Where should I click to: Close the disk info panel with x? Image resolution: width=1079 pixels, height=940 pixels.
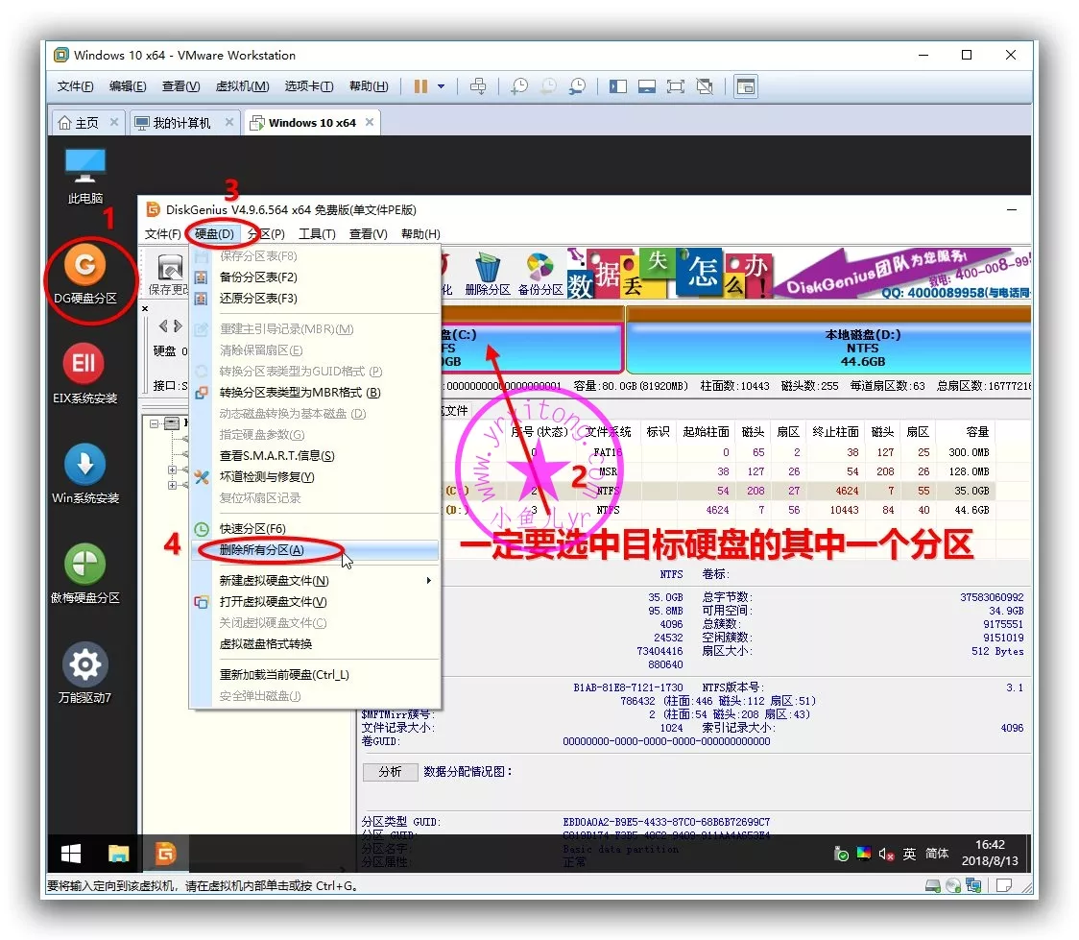(145, 308)
